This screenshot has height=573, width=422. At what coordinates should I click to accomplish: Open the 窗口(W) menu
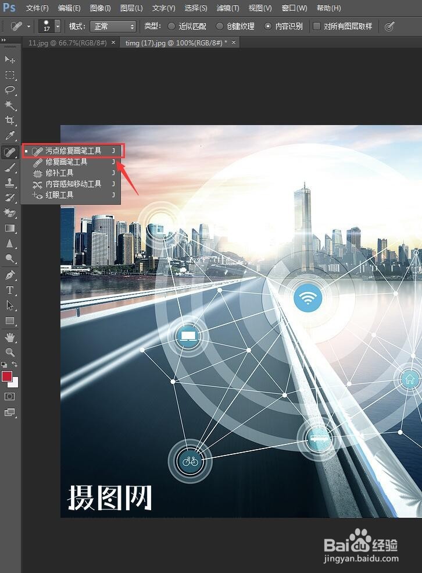294,8
